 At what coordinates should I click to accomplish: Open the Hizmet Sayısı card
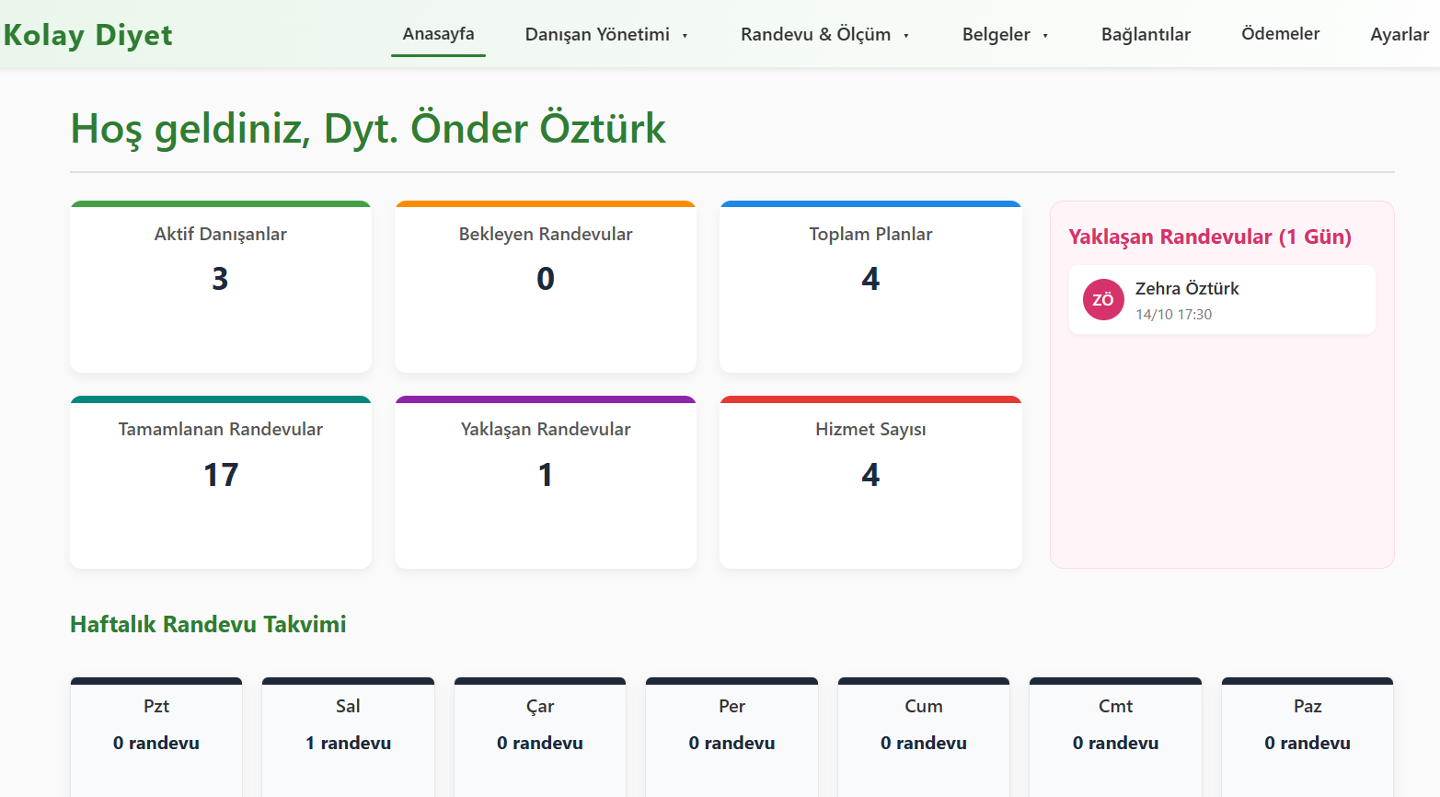870,482
